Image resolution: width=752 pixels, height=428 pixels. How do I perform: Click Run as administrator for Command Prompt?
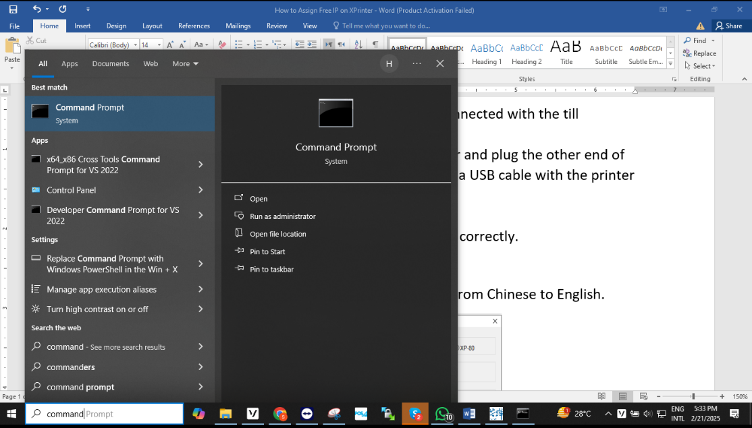click(282, 216)
